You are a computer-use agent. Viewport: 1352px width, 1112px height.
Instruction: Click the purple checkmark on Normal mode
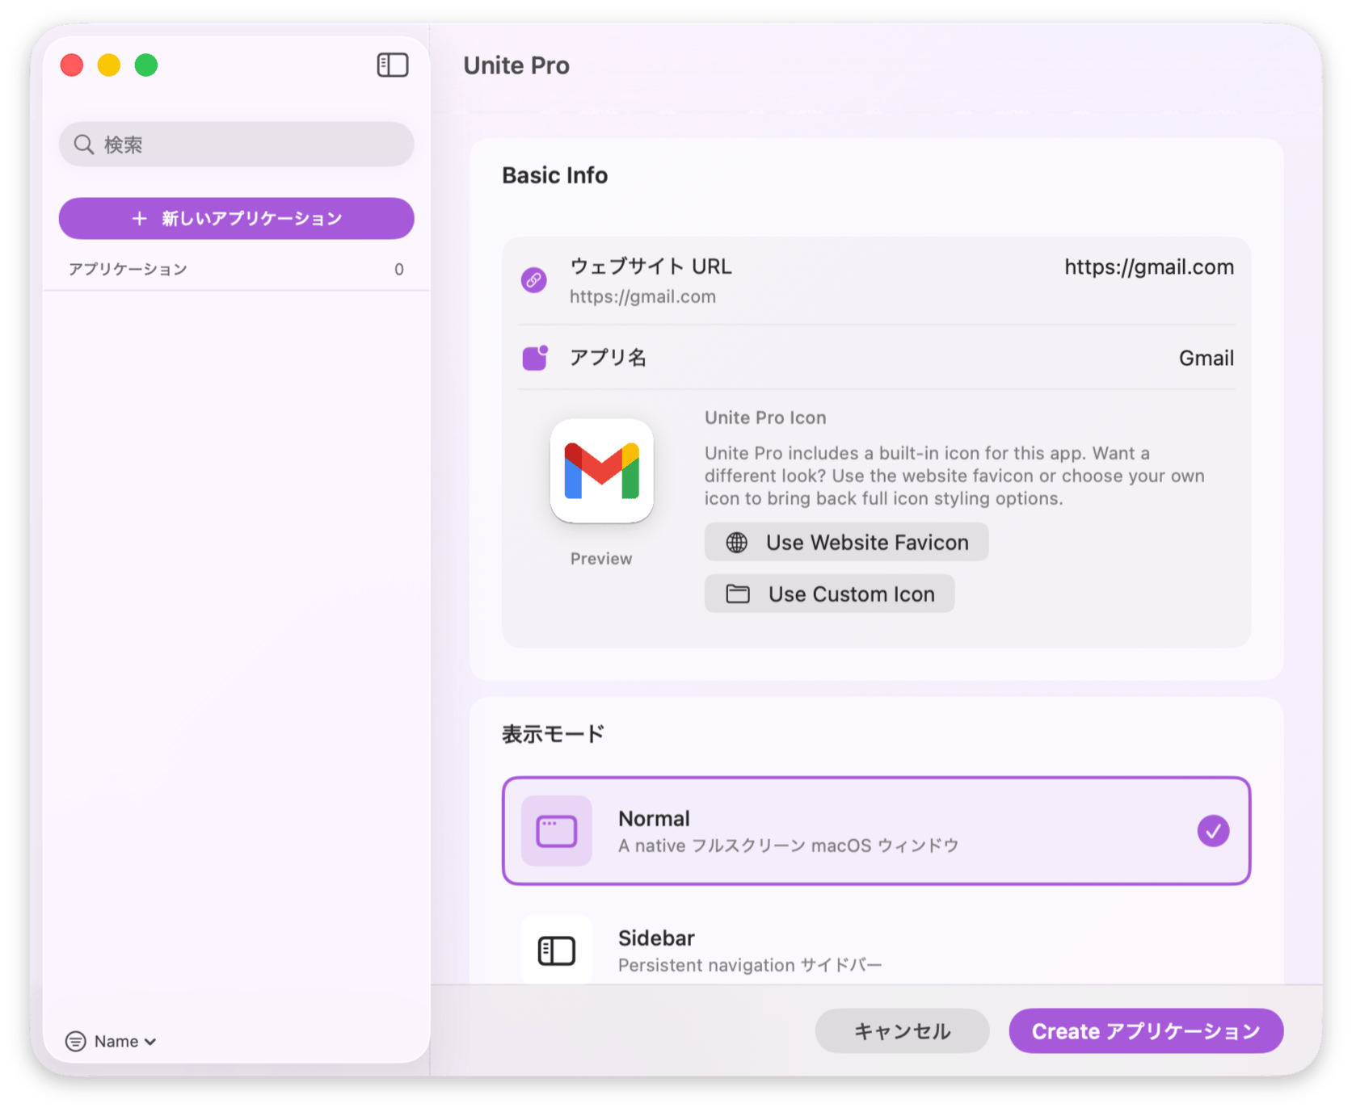[1212, 831]
